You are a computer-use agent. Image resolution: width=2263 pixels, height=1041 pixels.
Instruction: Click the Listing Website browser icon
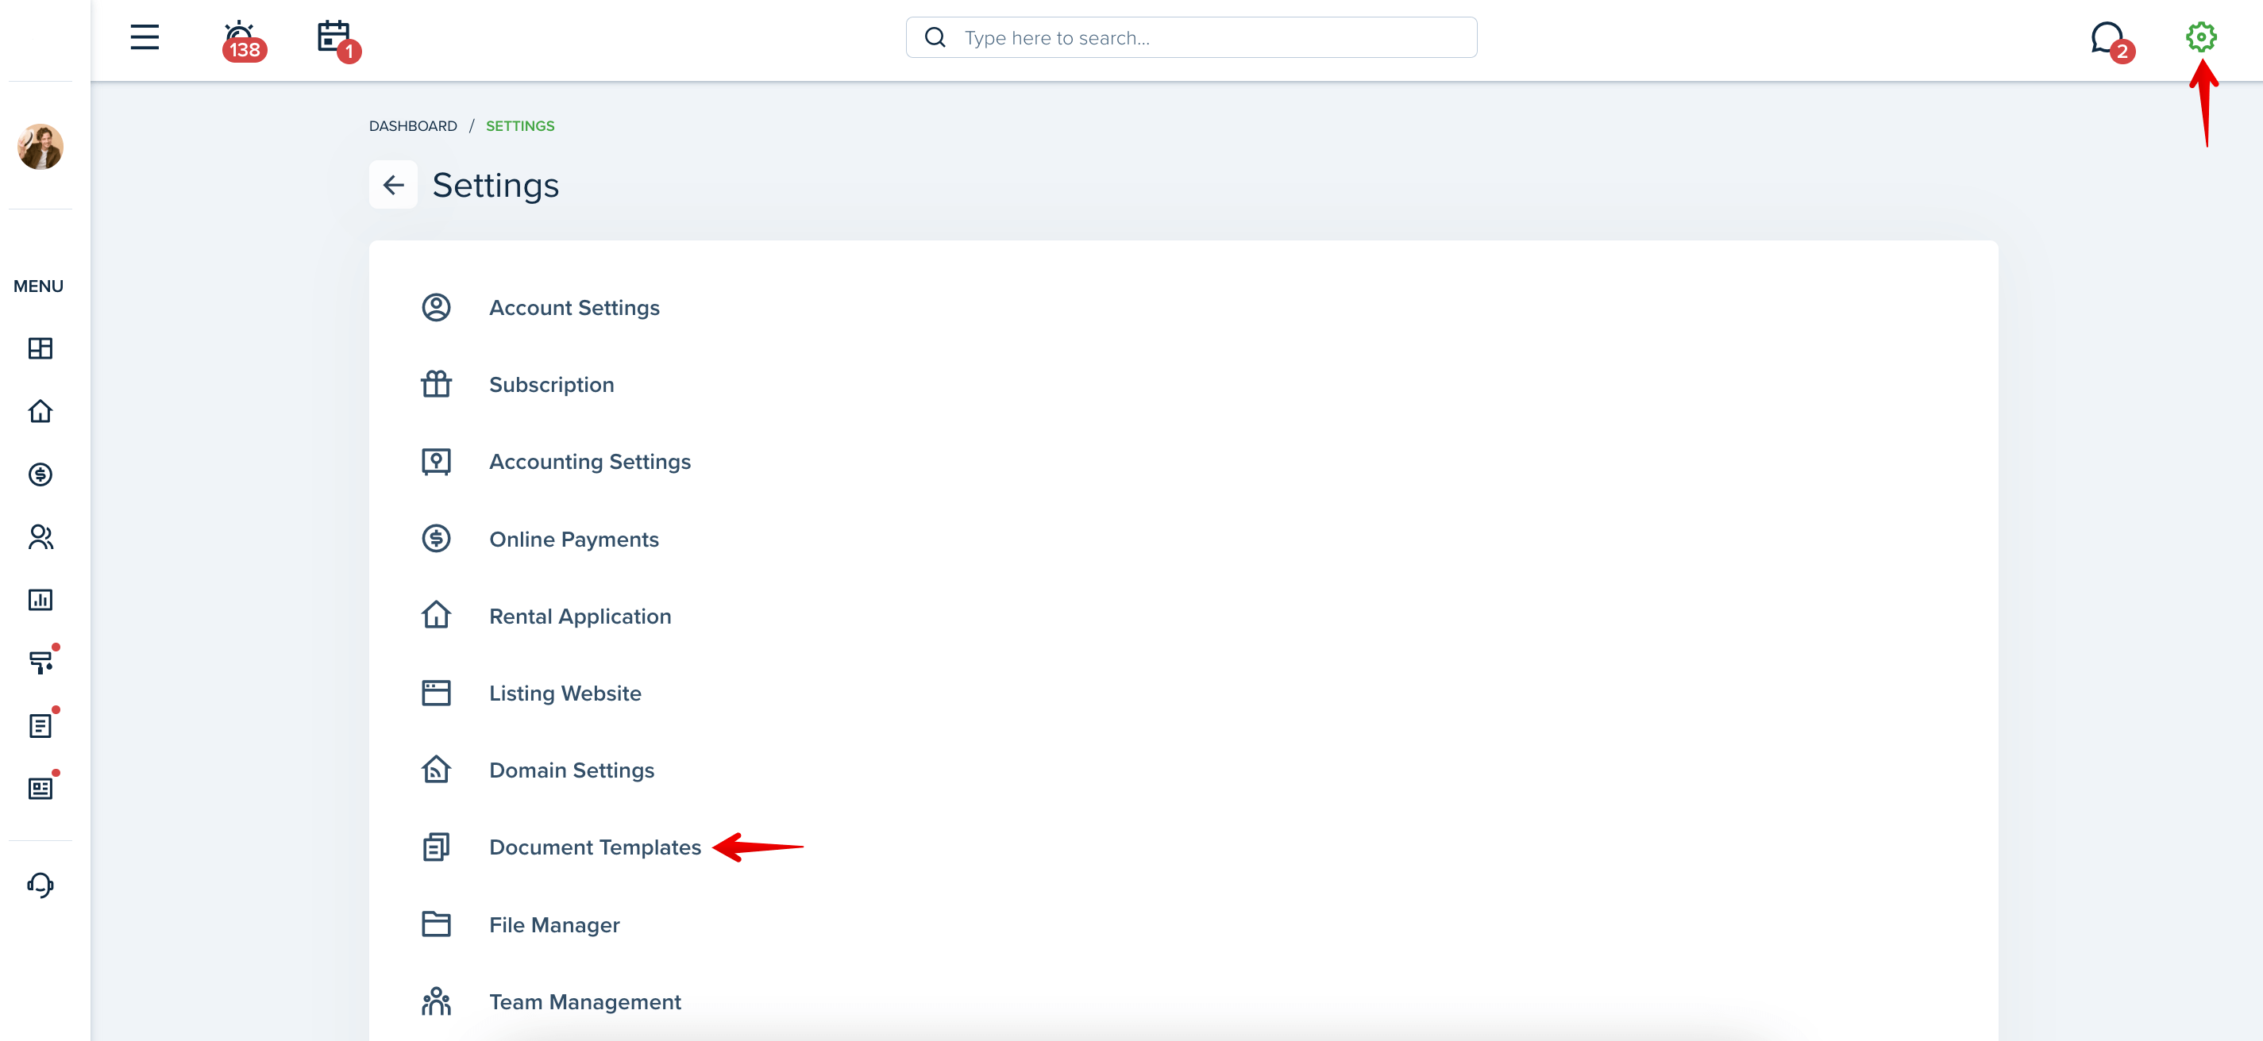pyautogui.click(x=436, y=693)
